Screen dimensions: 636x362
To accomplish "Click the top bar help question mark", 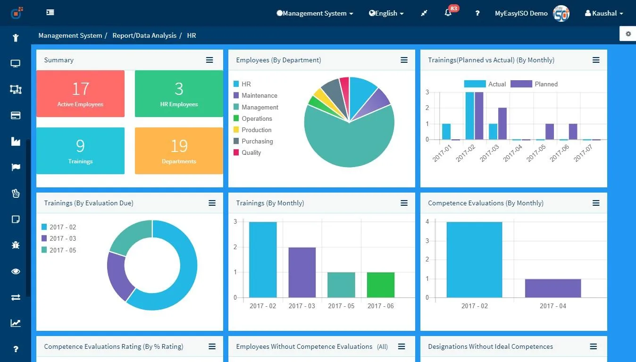I will pyautogui.click(x=477, y=13).
